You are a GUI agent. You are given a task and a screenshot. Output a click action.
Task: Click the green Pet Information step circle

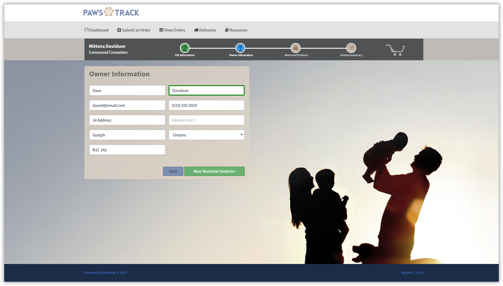tap(185, 47)
